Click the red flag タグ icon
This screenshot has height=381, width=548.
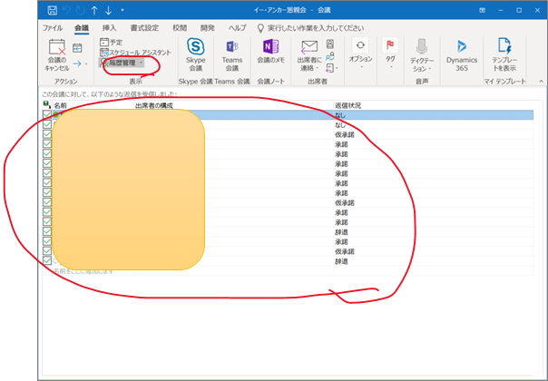(x=390, y=45)
